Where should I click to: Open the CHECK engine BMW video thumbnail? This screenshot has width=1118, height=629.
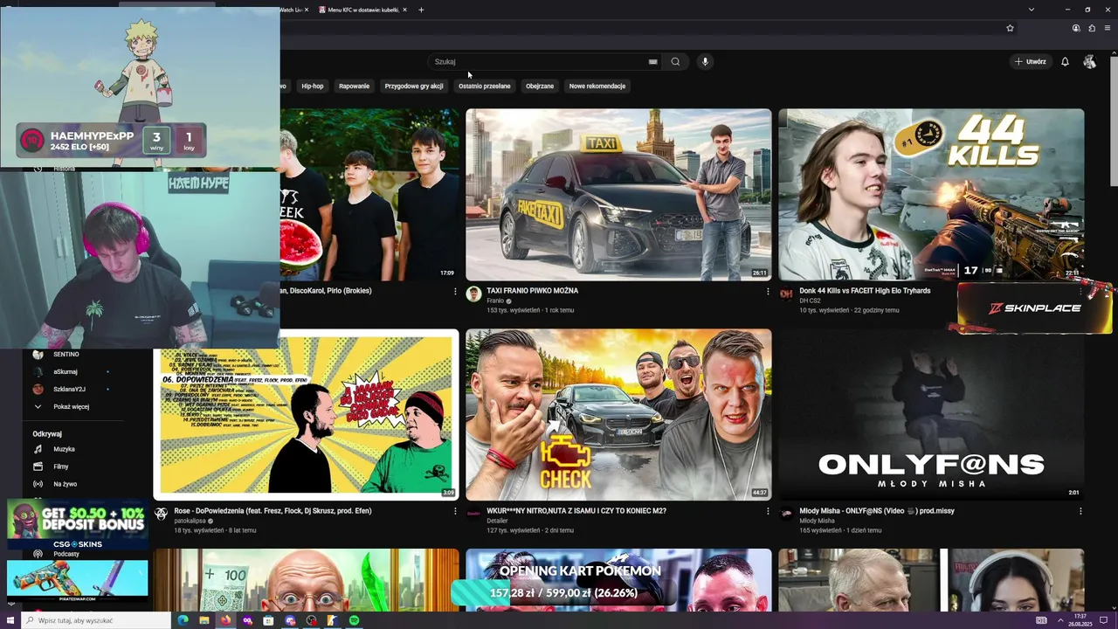click(618, 414)
